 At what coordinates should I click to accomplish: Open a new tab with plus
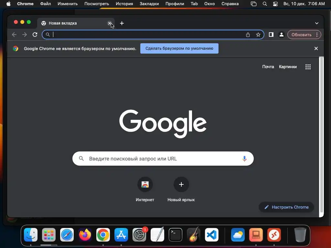122,23
